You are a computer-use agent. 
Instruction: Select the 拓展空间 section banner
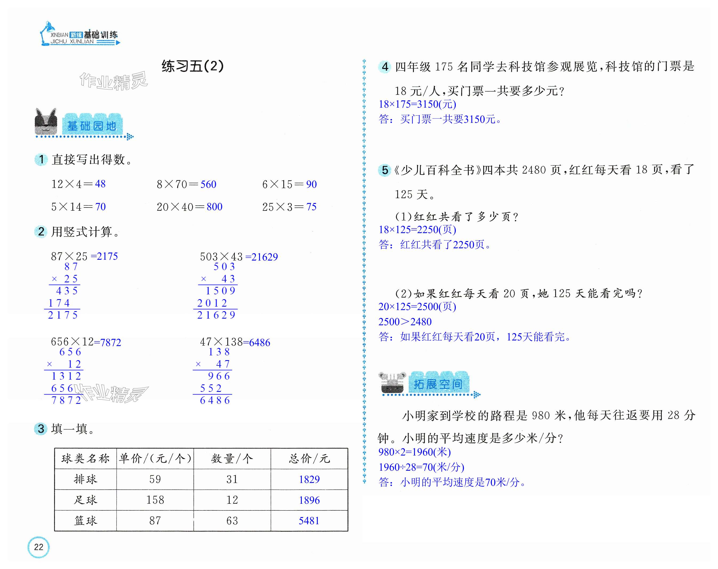(x=438, y=384)
